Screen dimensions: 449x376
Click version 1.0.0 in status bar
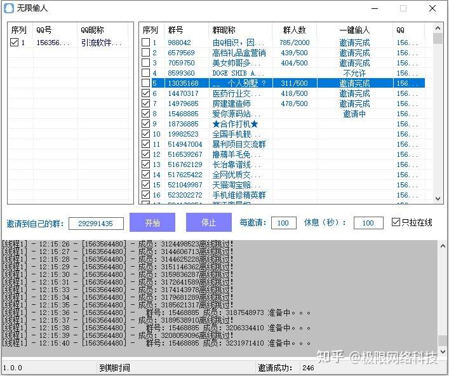pyautogui.click(x=13, y=368)
